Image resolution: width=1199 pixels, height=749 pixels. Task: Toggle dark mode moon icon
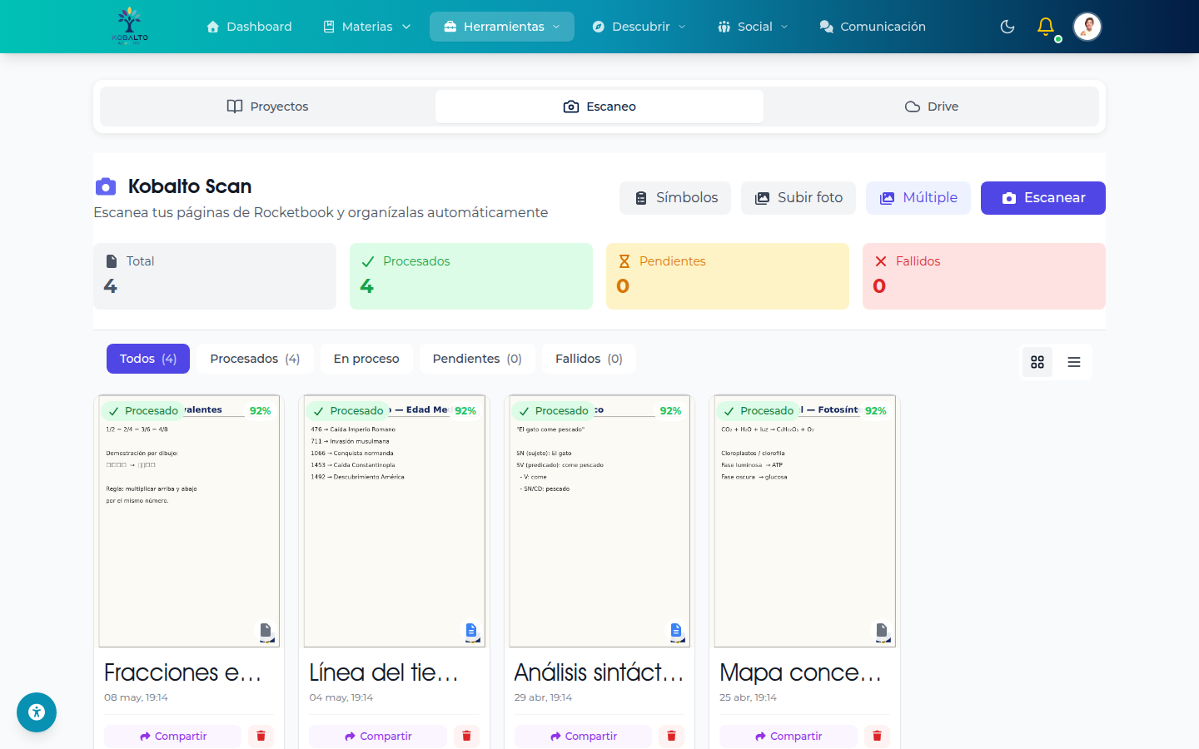1007,27
